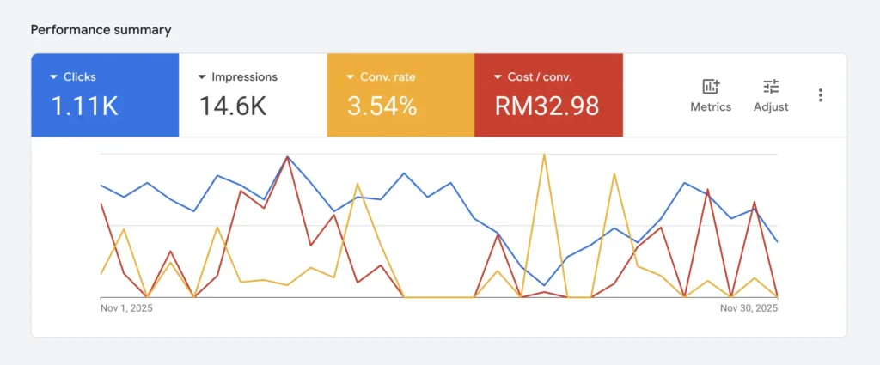Open the three-dot more options menu

tap(821, 95)
